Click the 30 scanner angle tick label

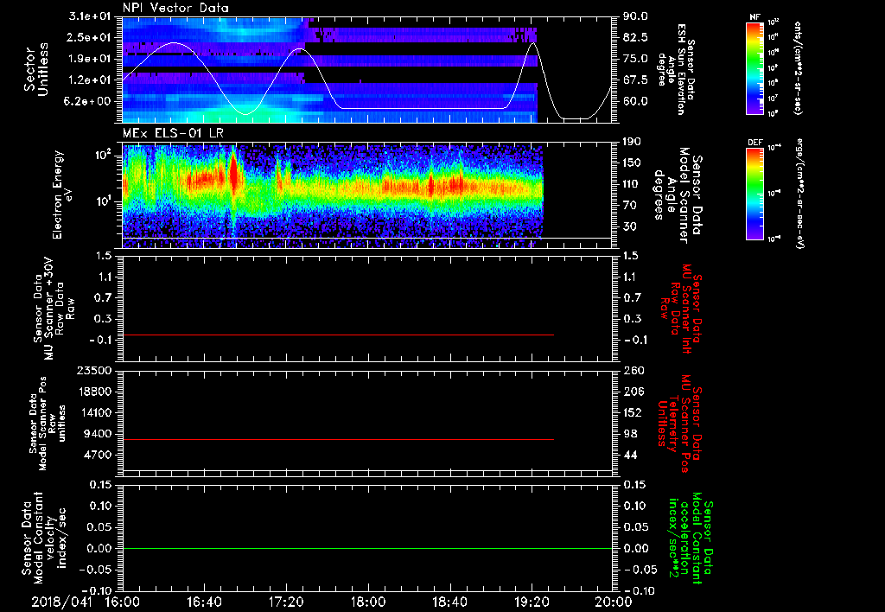630,227
